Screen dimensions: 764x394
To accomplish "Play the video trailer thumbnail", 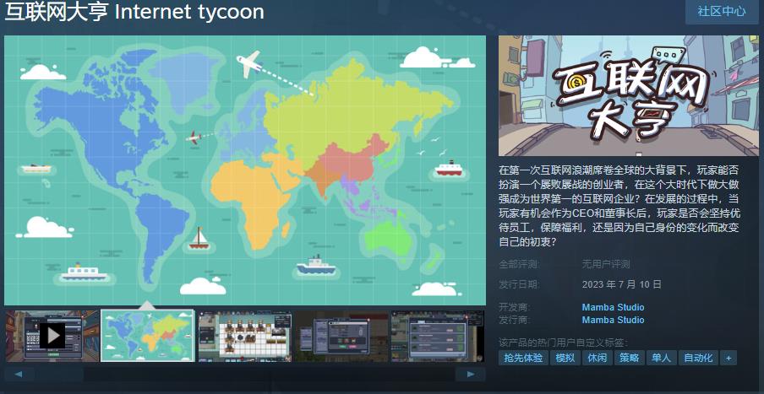I will point(52,336).
